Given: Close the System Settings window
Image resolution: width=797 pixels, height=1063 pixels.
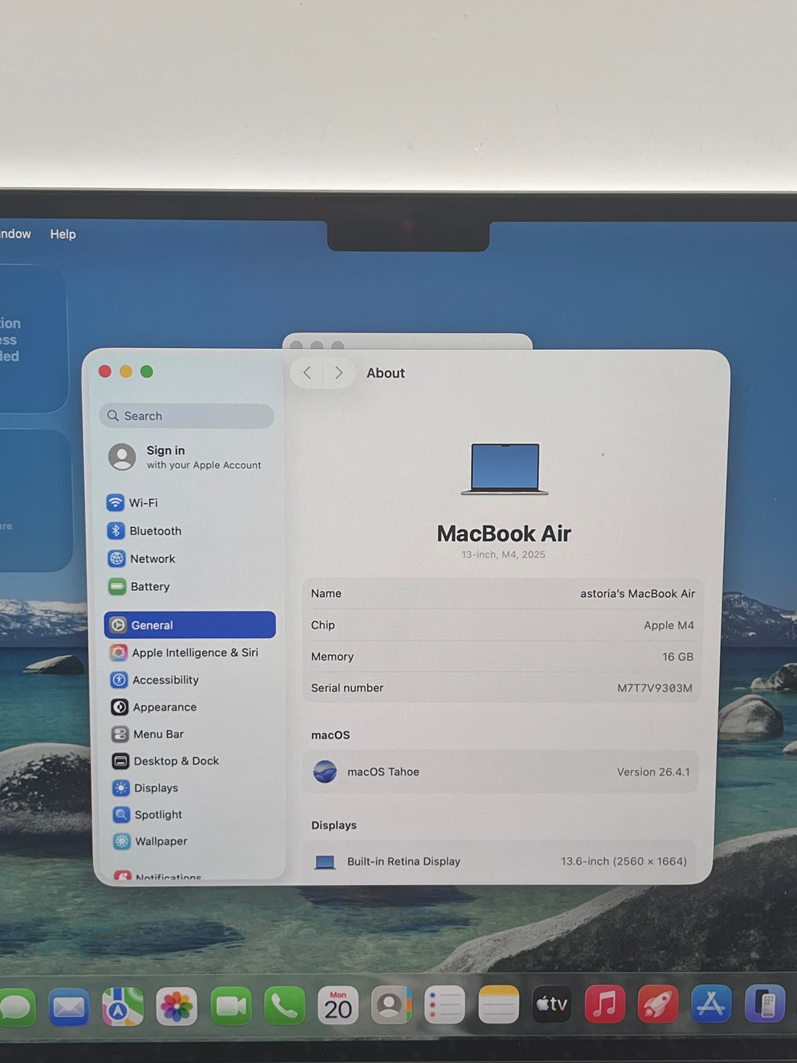Looking at the screenshot, I should click(x=105, y=371).
